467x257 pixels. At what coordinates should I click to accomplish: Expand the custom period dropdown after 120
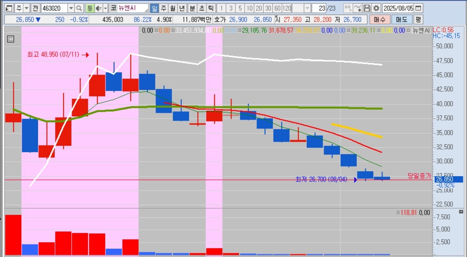(x=308, y=8)
